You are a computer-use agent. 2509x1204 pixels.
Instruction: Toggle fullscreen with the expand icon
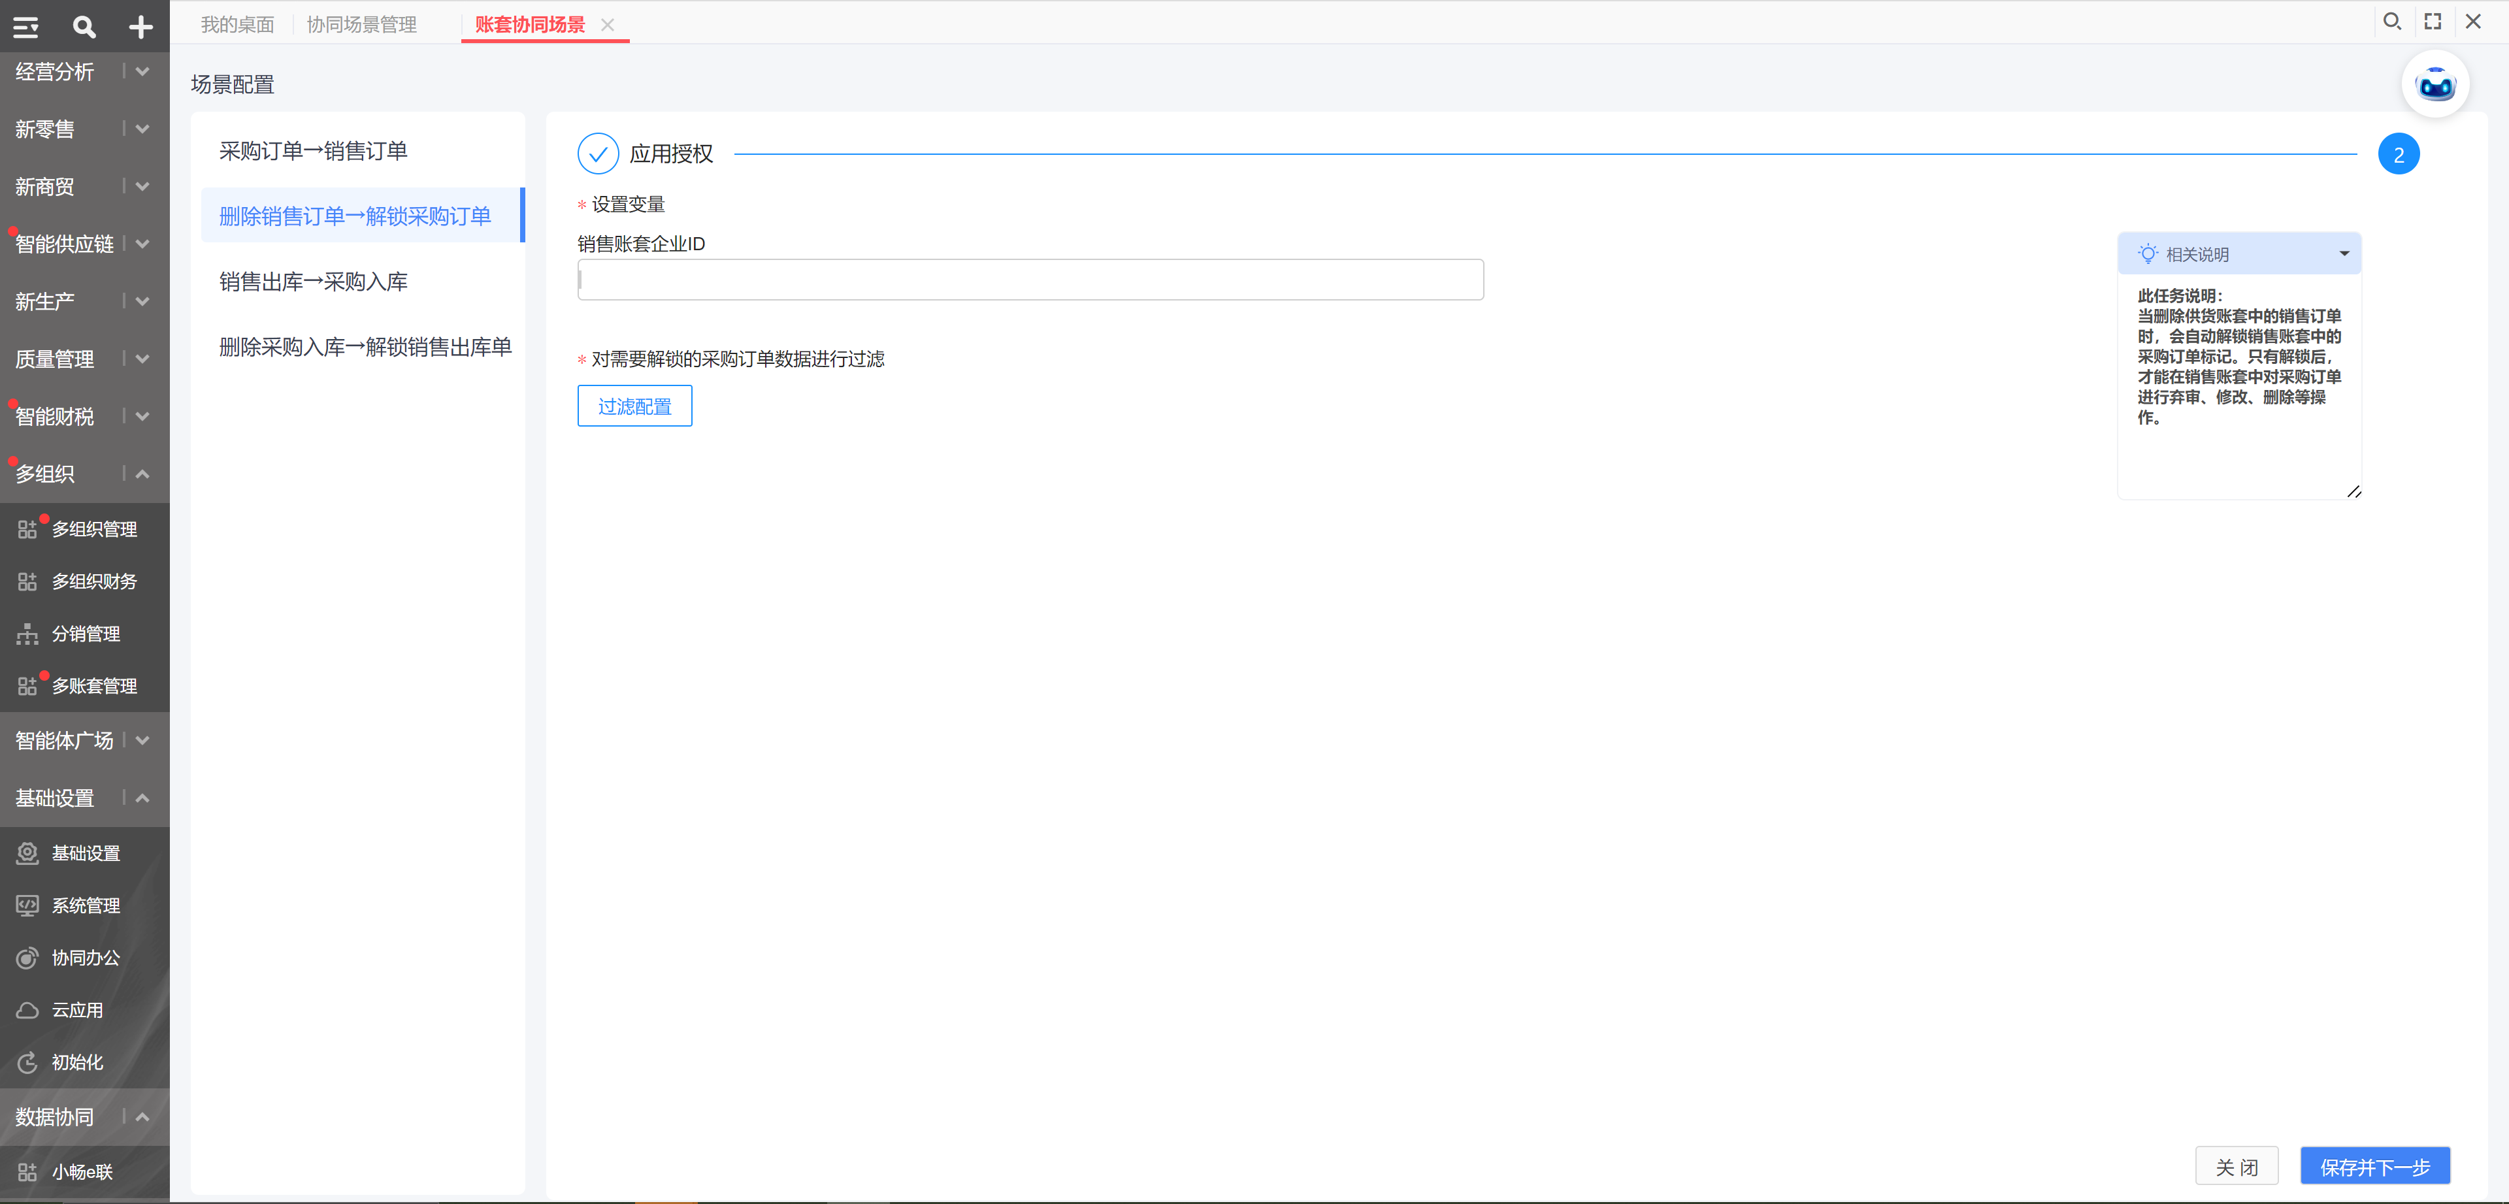click(x=2433, y=22)
